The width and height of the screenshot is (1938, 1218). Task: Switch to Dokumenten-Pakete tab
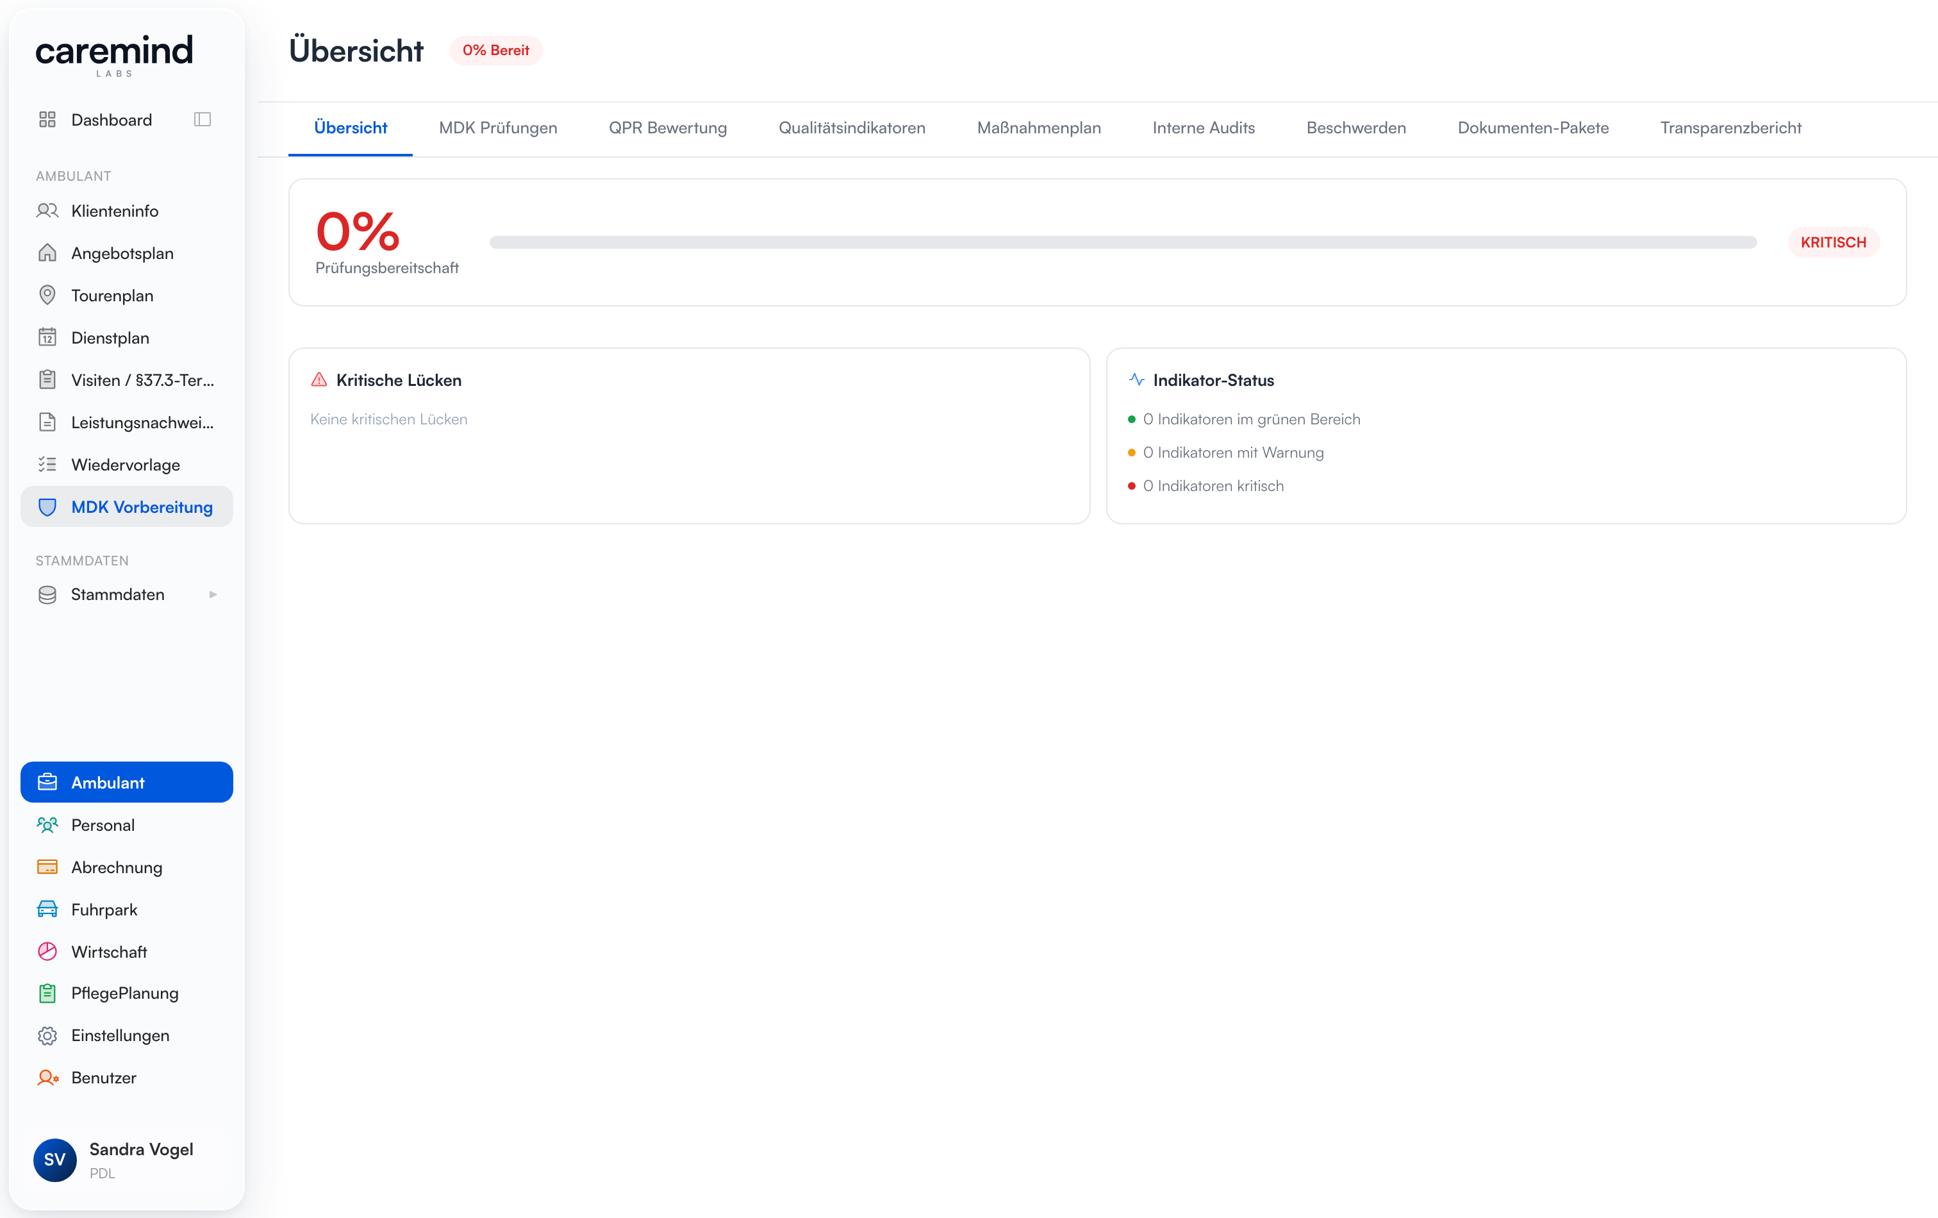1533,128
